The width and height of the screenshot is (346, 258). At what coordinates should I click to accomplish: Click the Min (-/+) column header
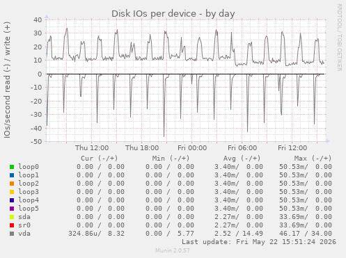[171, 159]
